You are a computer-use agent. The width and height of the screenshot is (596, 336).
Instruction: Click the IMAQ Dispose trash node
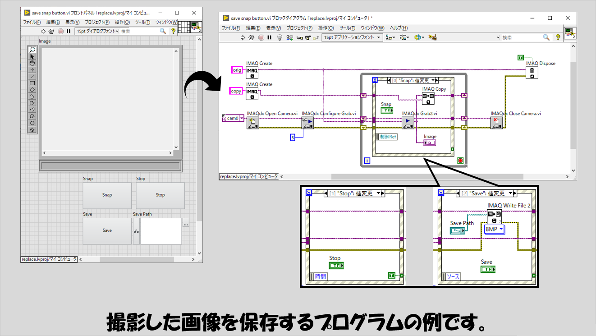(x=532, y=73)
